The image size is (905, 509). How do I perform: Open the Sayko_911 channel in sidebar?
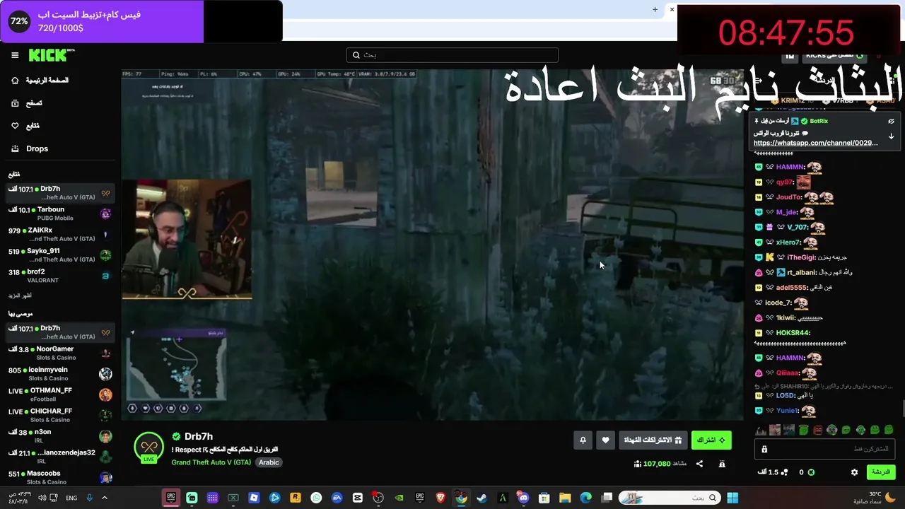tap(59, 255)
